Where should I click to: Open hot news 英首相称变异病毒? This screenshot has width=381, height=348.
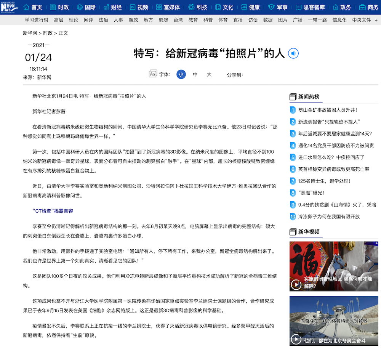(x=334, y=169)
